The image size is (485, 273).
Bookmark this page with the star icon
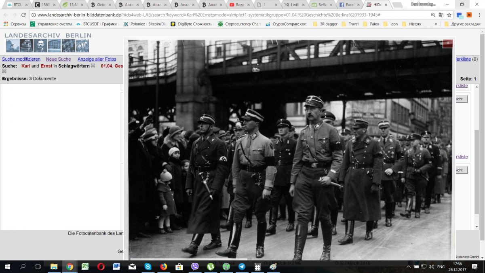[449, 15]
